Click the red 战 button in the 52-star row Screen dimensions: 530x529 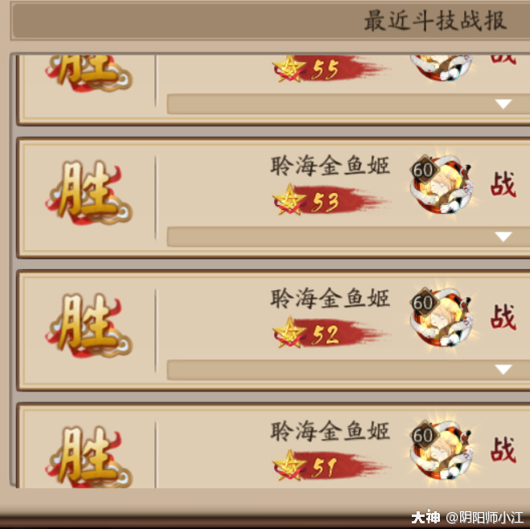[x=503, y=317]
